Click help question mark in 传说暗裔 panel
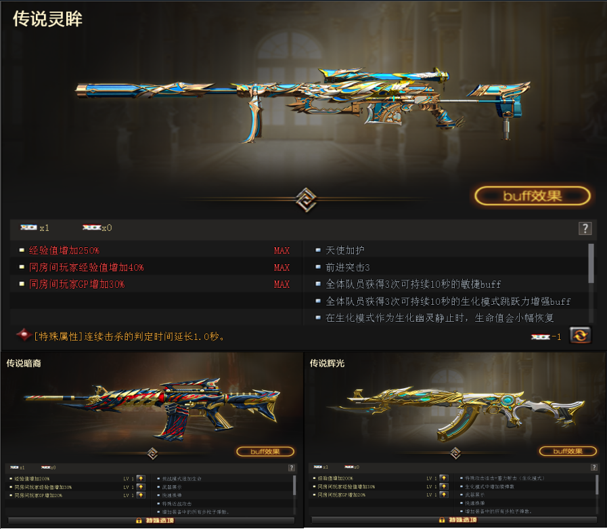 pyautogui.click(x=292, y=468)
